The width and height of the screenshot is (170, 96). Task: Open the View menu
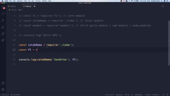(x=25, y=1)
